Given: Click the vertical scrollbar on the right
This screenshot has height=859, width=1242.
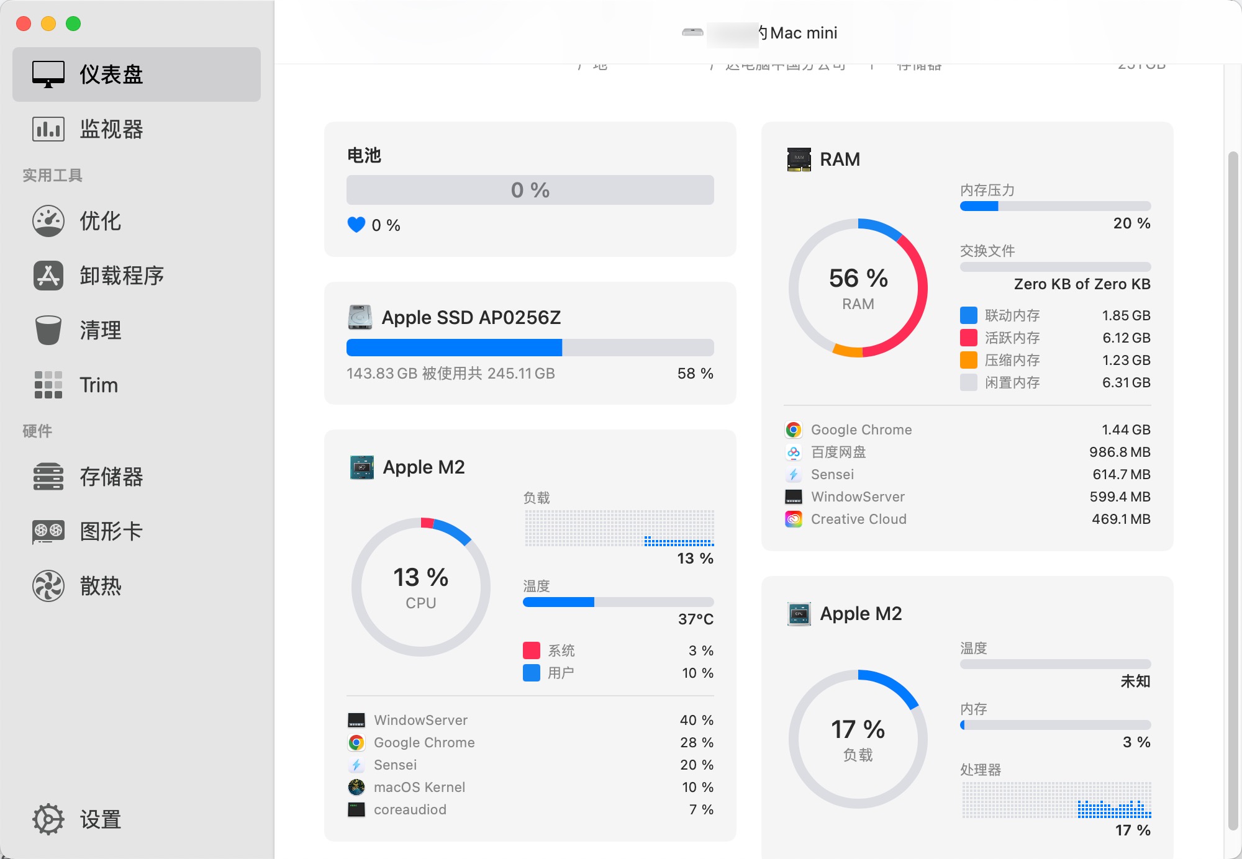Looking at the screenshot, I should pyautogui.click(x=1233, y=490).
